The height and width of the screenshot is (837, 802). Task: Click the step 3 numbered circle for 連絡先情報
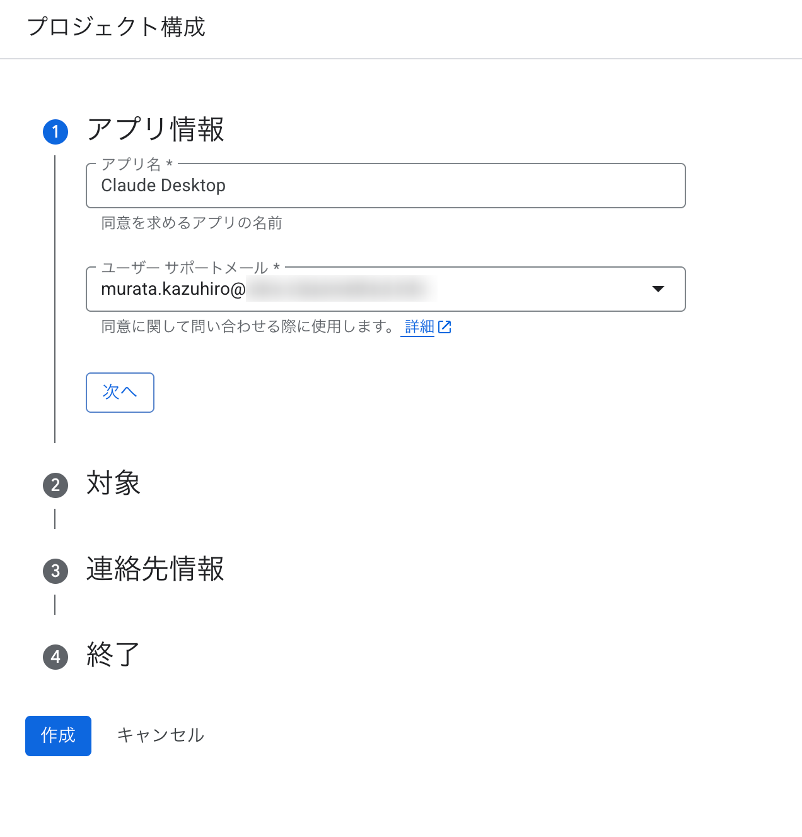coord(55,571)
